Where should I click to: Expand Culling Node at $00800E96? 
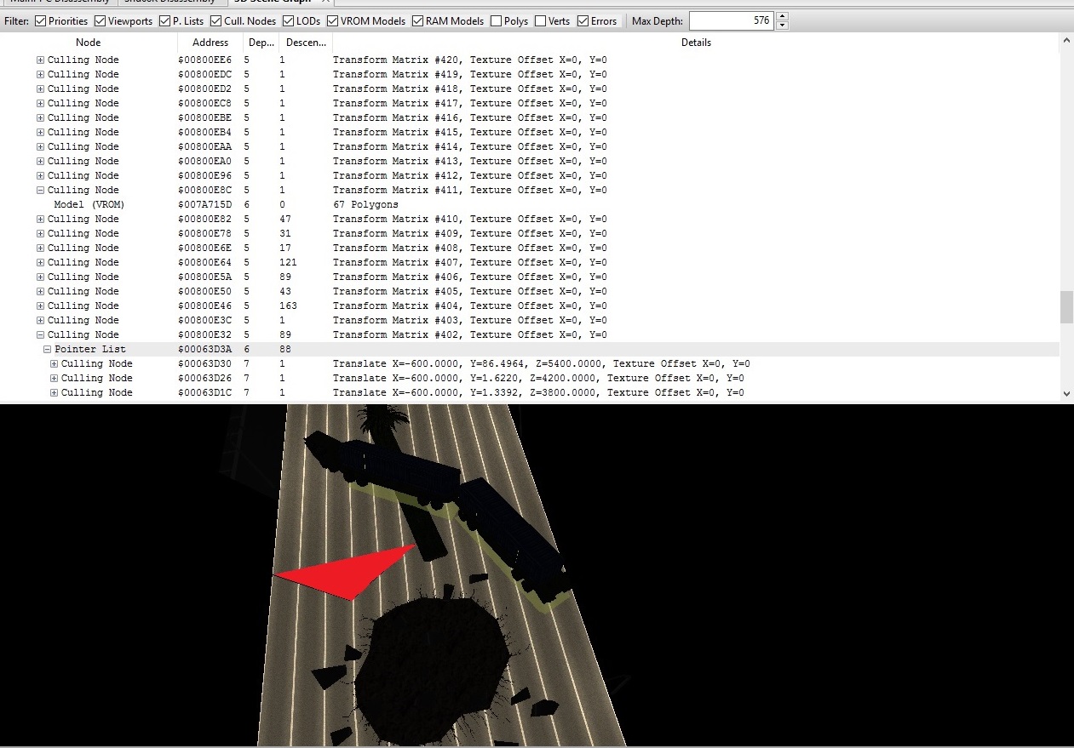point(40,176)
